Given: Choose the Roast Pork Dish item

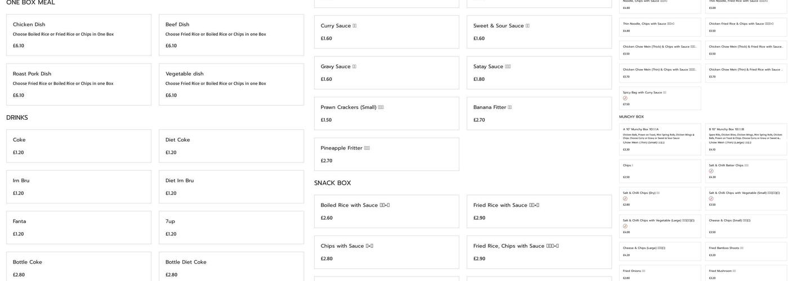Looking at the screenshot, I should click(x=79, y=84).
